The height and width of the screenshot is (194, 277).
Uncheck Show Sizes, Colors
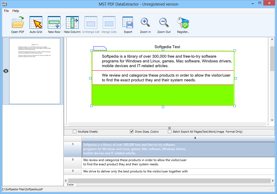coord(132,132)
